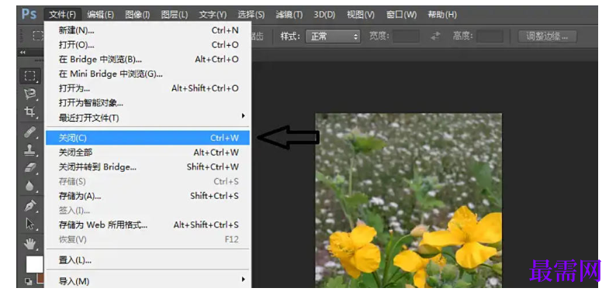Open the 图层(L) menu
The height and width of the screenshot is (295, 616).
coord(175,15)
